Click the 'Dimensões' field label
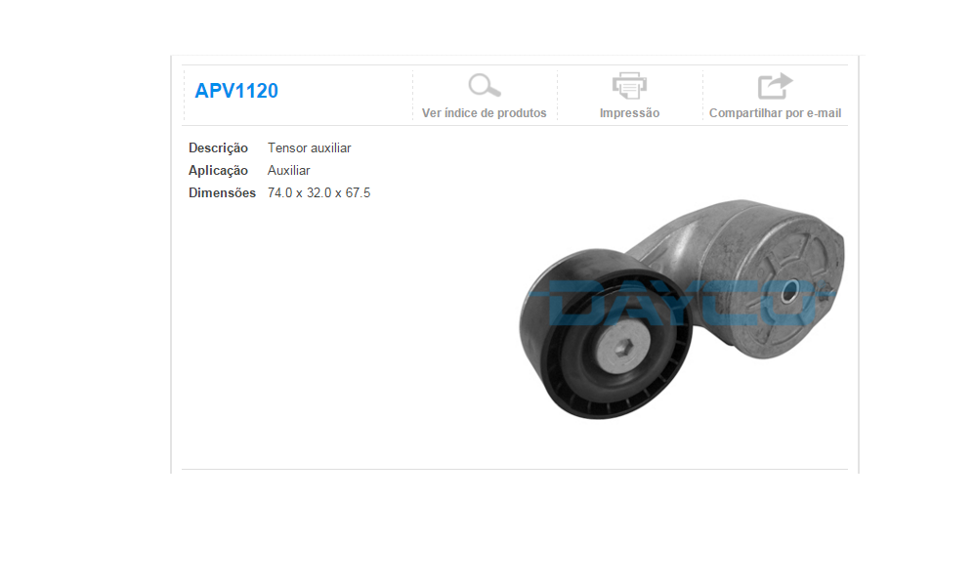 tap(222, 193)
